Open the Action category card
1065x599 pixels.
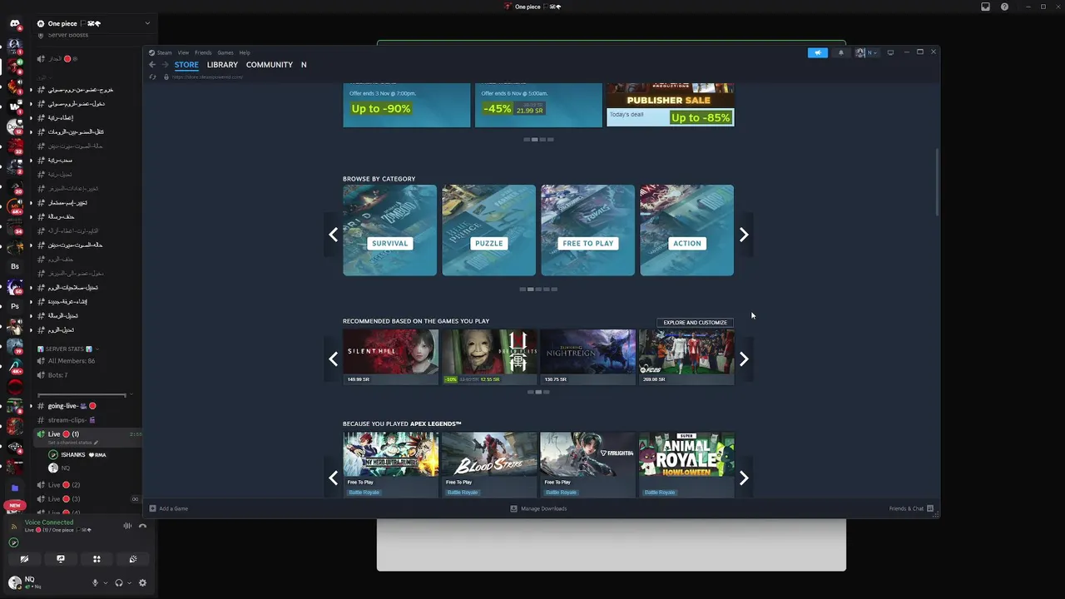point(686,230)
